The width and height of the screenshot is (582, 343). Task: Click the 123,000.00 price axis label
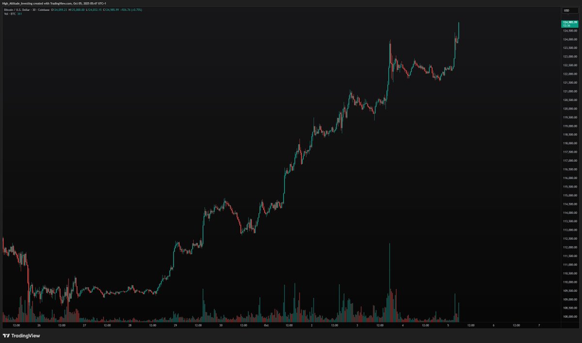(x=569, y=57)
